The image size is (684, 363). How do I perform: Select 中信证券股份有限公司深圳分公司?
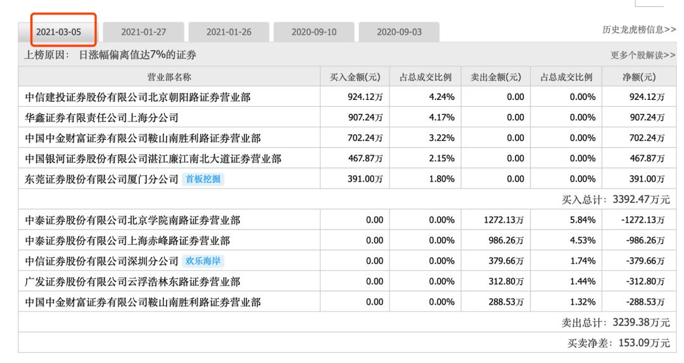101,261
